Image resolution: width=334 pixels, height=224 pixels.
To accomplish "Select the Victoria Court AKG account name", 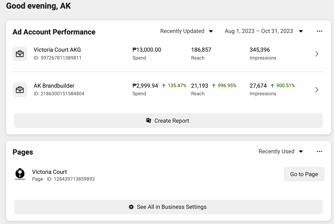I will click(x=57, y=50).
